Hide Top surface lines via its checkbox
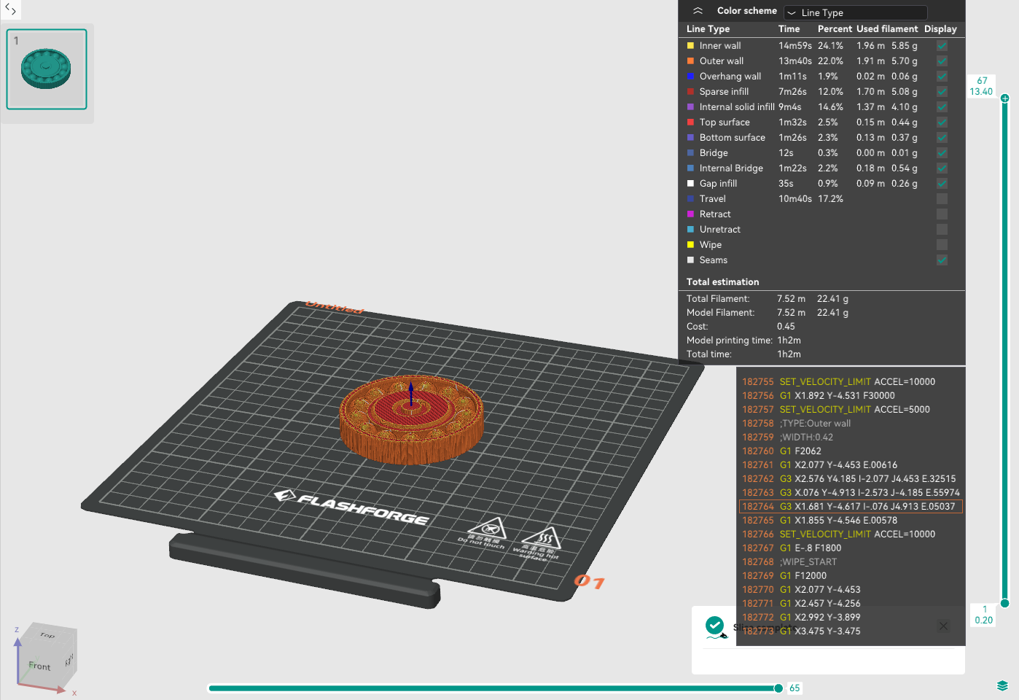Screen dimensions: 1019x700 tap(942, 122)
